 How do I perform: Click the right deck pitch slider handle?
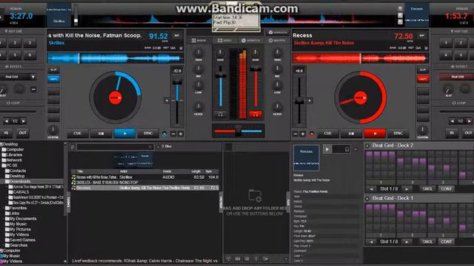pyautogui.click(x=299, y=101)
